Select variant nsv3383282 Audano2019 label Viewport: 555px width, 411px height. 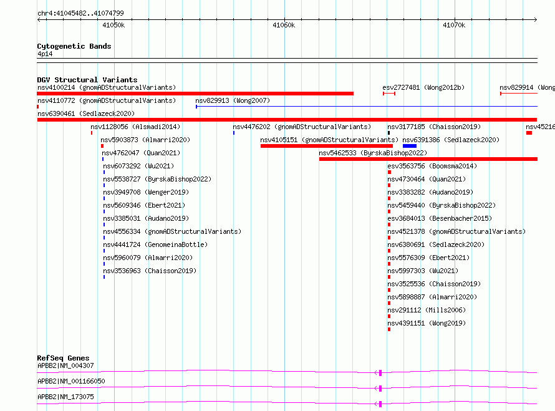(430, 192)
